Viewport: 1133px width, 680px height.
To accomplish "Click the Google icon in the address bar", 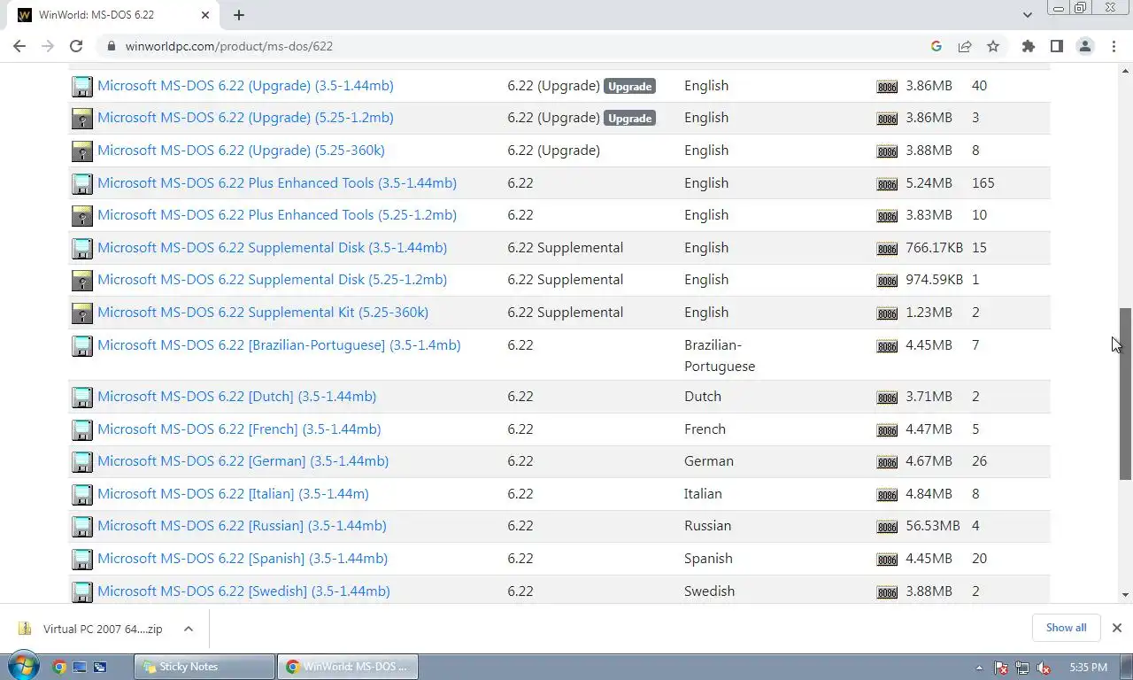I will 936,46.
